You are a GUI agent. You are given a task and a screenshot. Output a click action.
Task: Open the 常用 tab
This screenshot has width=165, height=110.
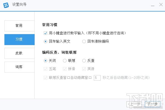pyautogui.click(x=20, y=26)
